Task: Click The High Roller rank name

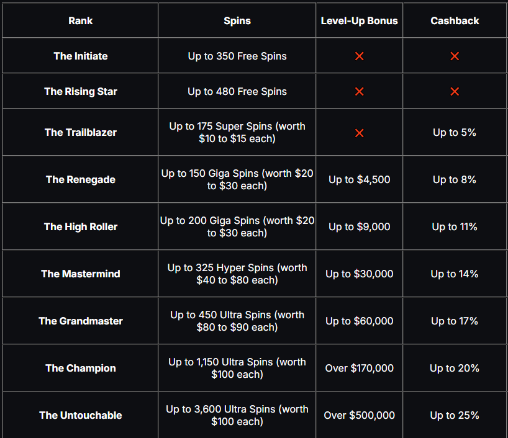Action: (x=80, y=226)
